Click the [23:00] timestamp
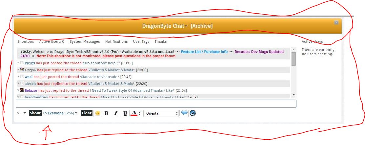This screenshot has height=145, width=365. pos(142,70)
